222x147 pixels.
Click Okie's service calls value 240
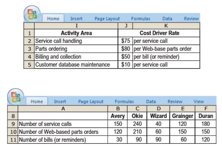coord(137,124)
